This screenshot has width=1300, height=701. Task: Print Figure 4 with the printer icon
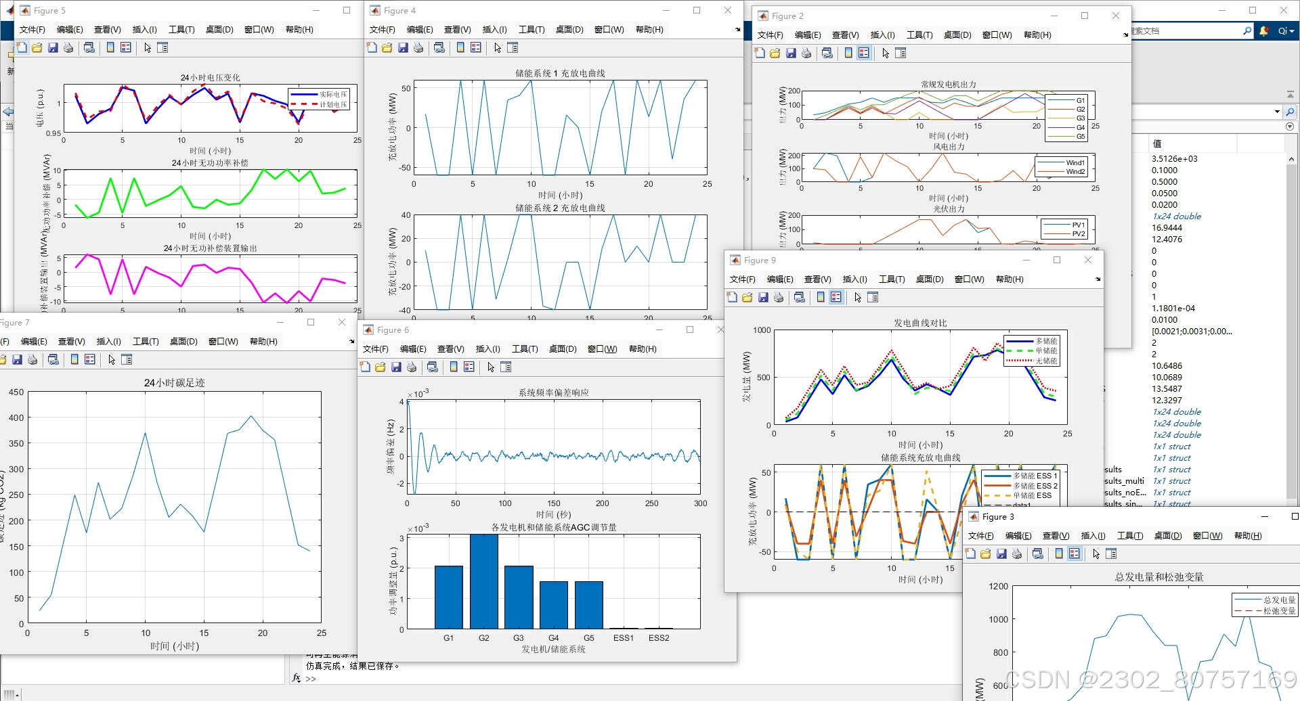tap(418, 47)
